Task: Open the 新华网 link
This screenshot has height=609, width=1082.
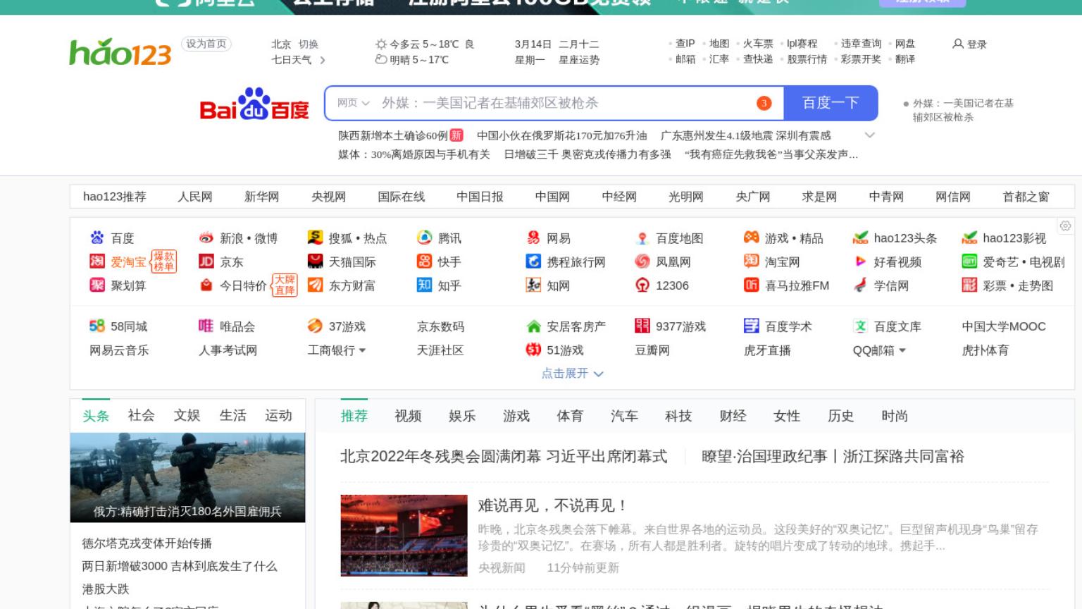Action: pos(262,197)
